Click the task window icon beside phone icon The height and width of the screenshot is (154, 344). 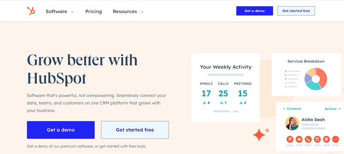pyautogui.click(x=317, y=139)
